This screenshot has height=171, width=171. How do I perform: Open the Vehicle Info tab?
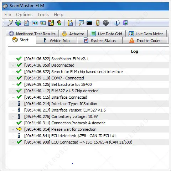coord(56,41)
